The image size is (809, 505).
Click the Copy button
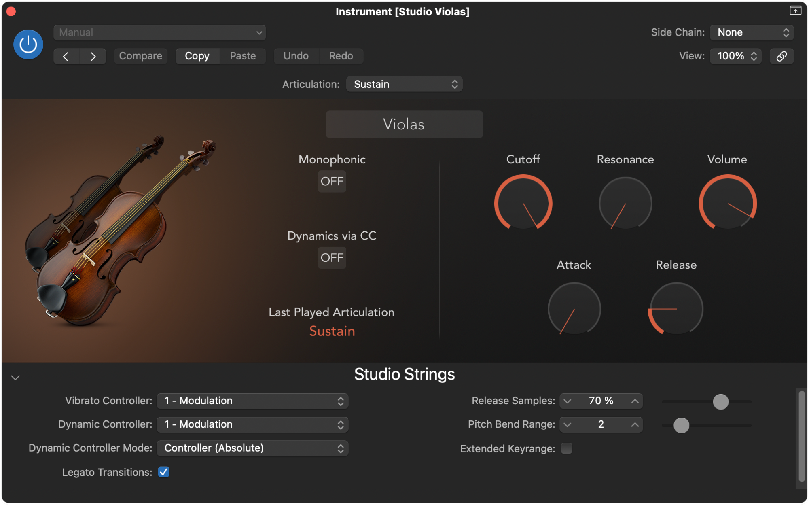(197, 56)
